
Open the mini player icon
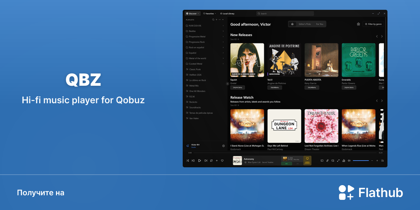(x=333, y=161)
